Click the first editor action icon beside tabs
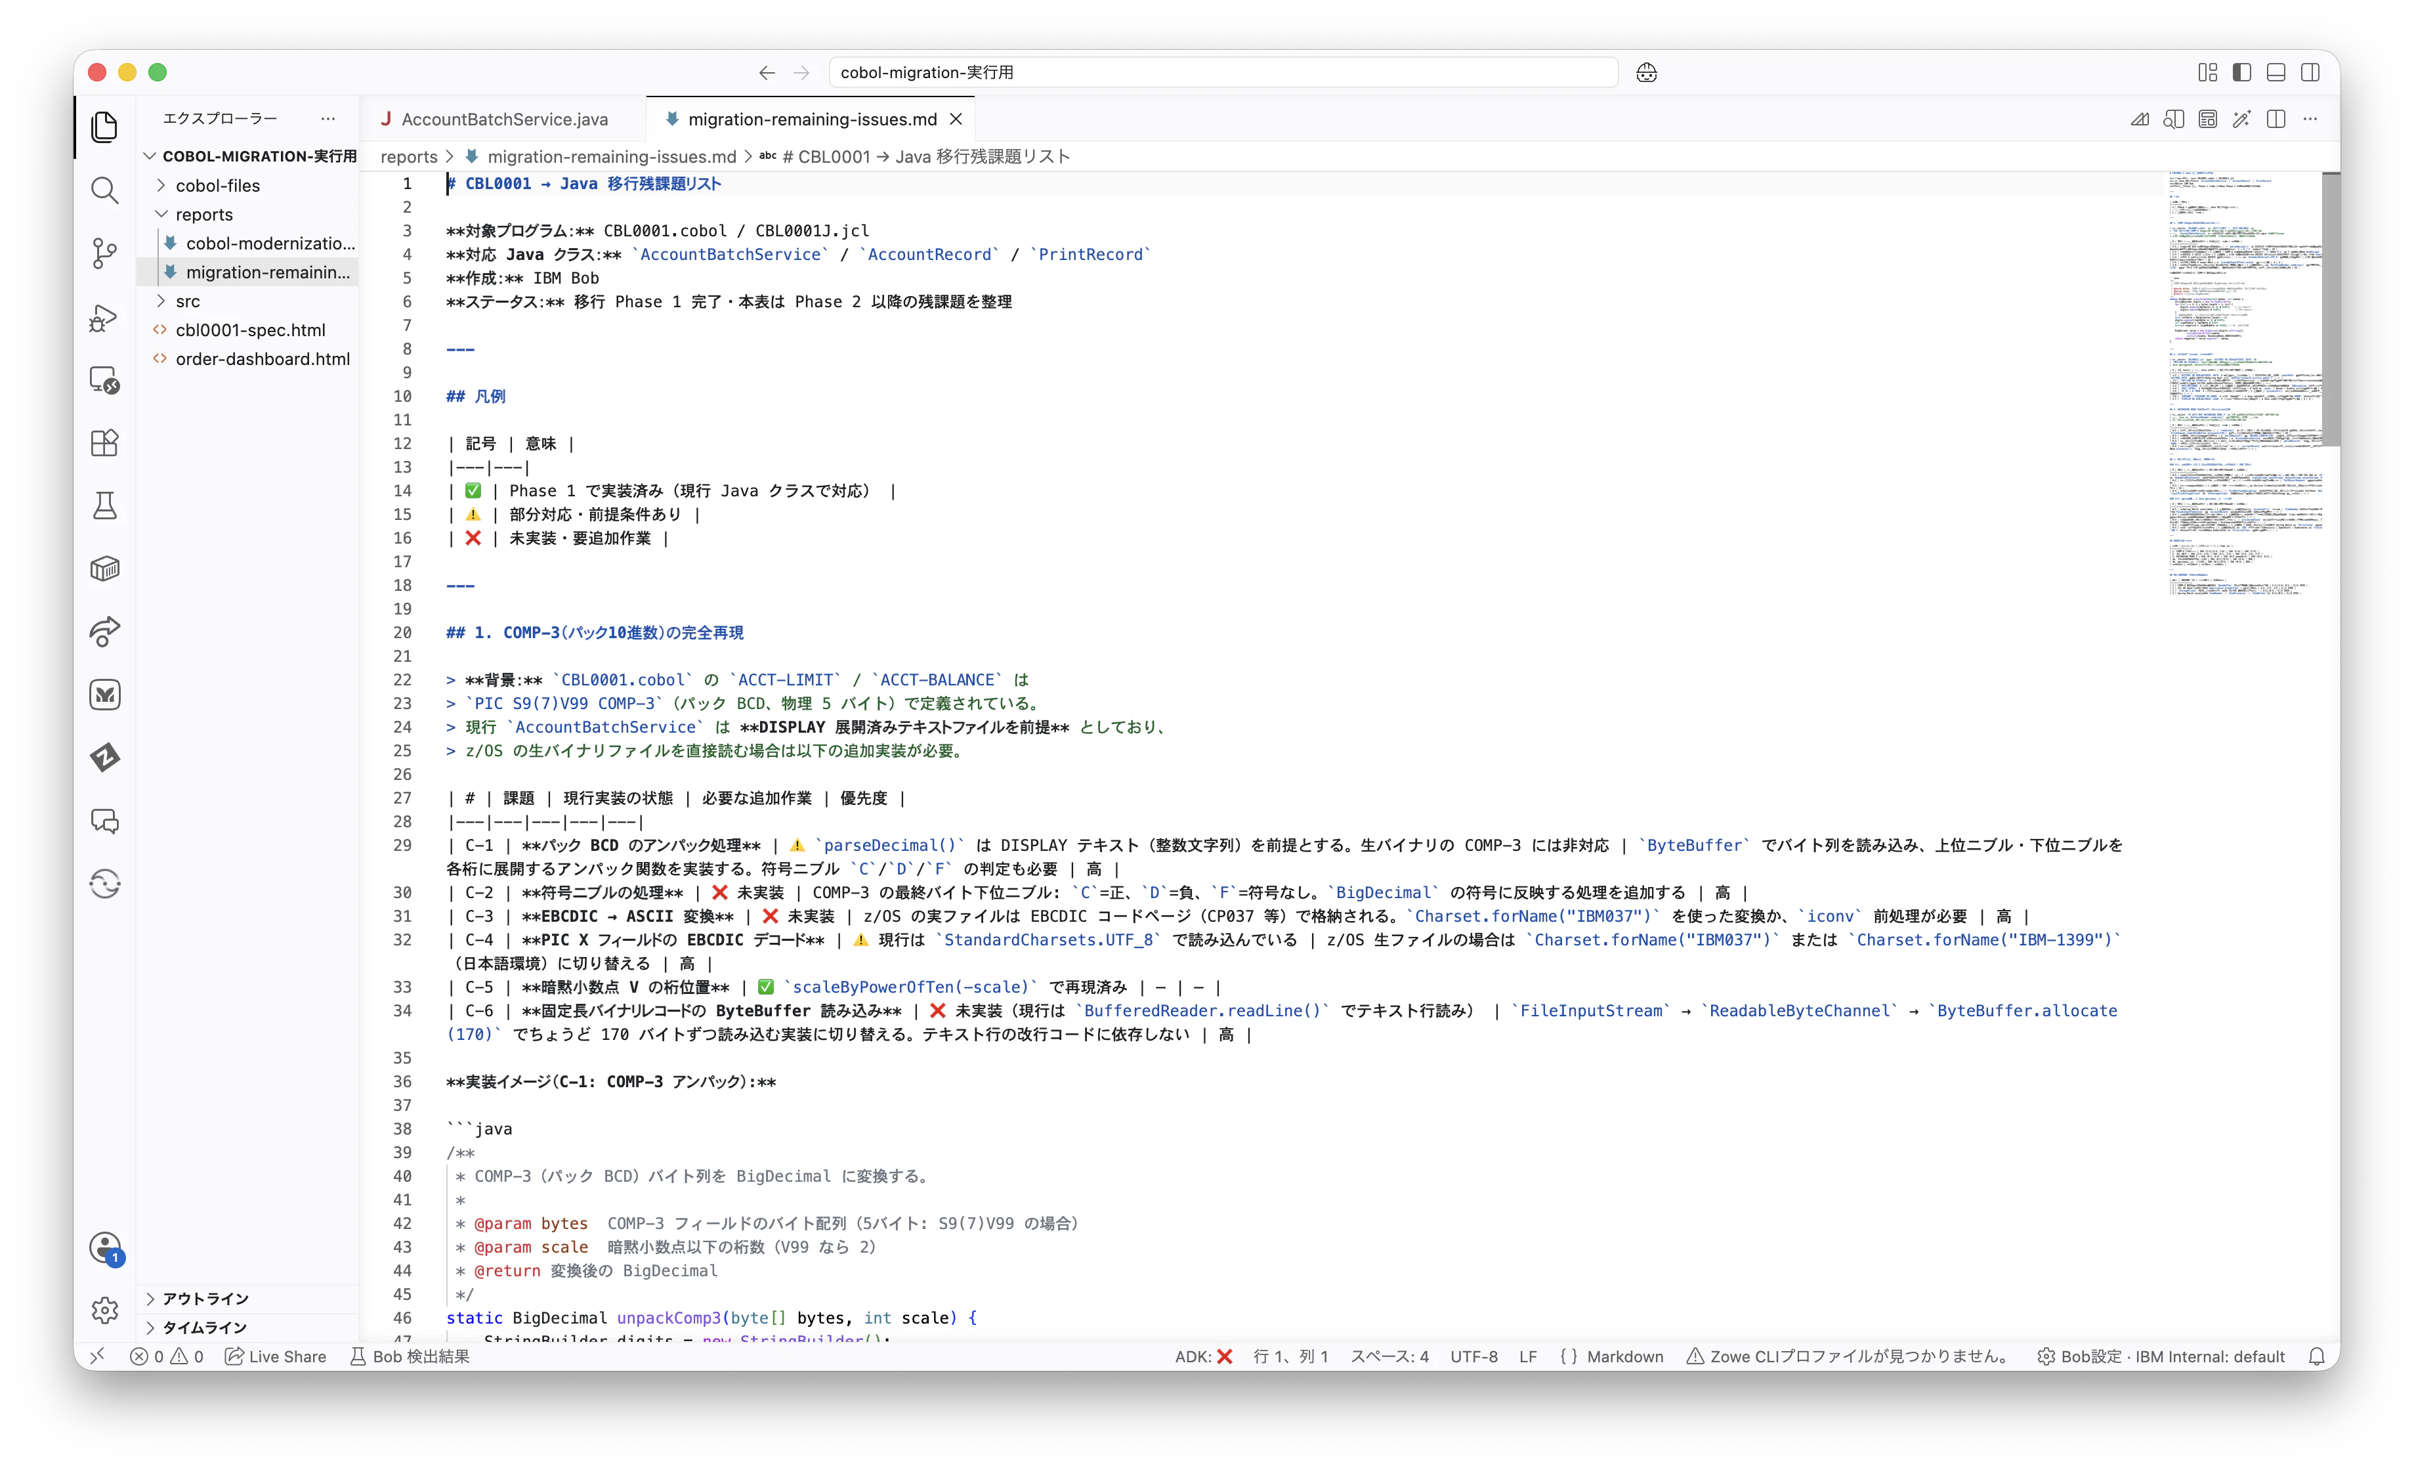 [x=2140, y=119]
